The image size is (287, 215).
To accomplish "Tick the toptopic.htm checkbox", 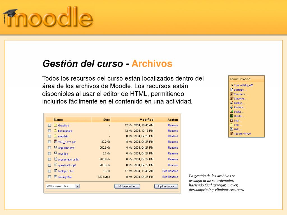I will click(49, 171).
